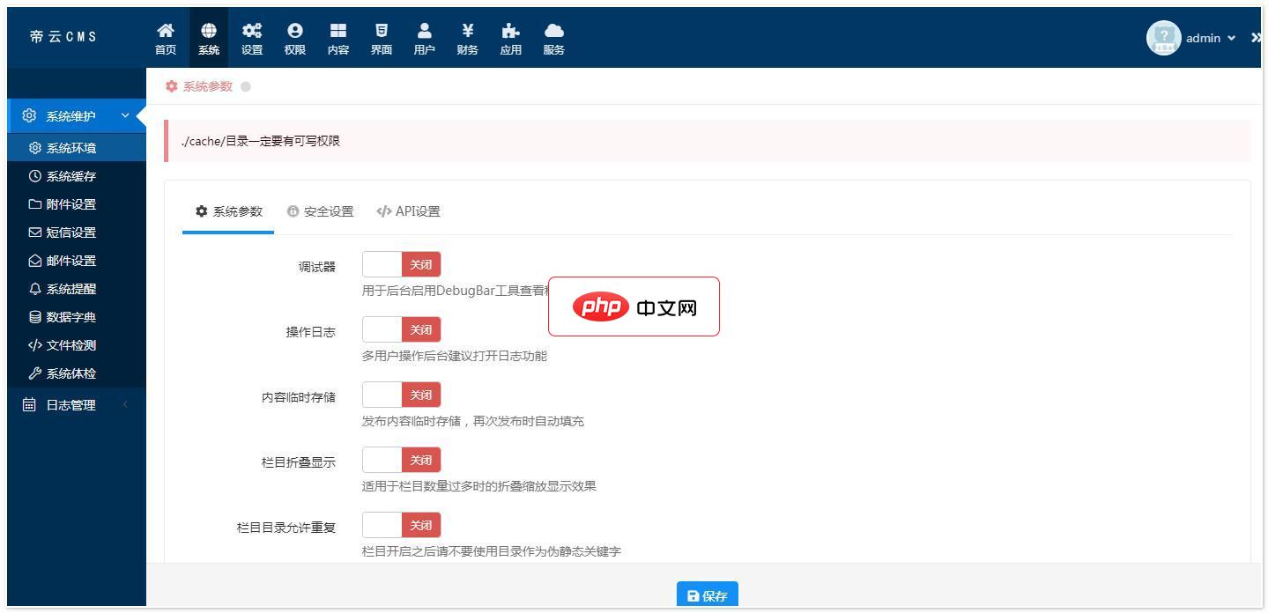Toggle the 调试器 debugger switch
The image size is (1268, 613).
coord(401,264)
